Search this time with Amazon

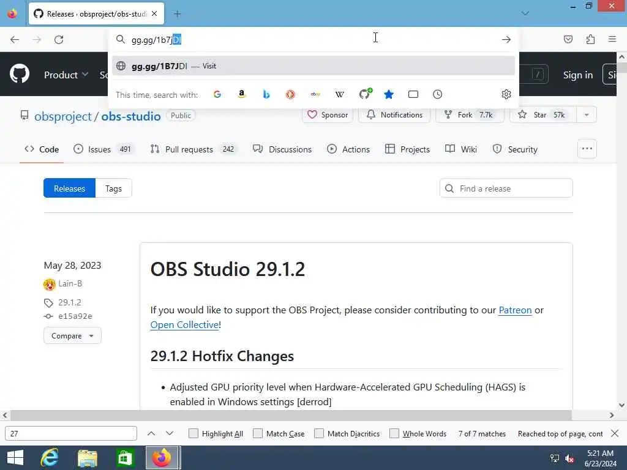tap(241, 94)
